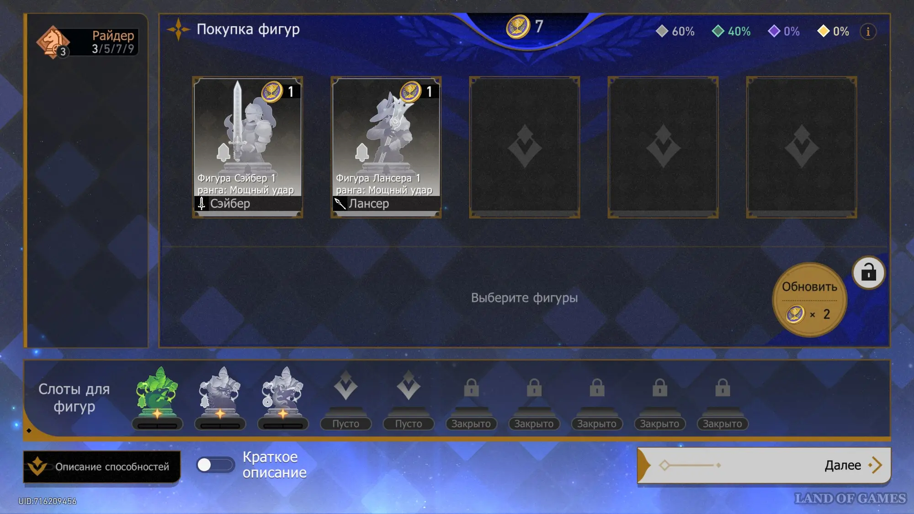This screenshot has height=514, width=914.
Task: Click the info icon near rarity percentages
Action: [868, 32]
